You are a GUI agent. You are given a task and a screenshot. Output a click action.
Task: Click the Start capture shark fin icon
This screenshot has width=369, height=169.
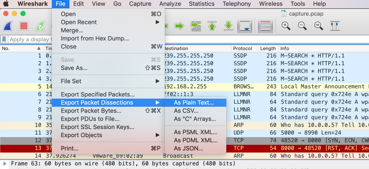click(x=8, y=26)
